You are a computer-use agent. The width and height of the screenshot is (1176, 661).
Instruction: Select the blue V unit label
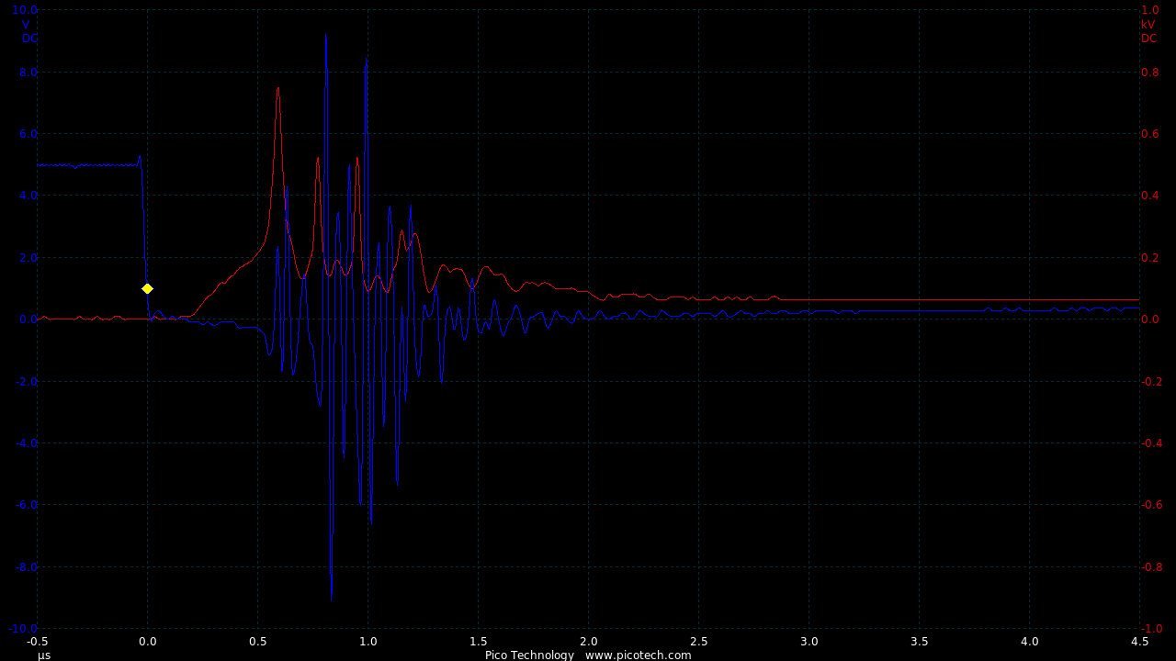26,25
